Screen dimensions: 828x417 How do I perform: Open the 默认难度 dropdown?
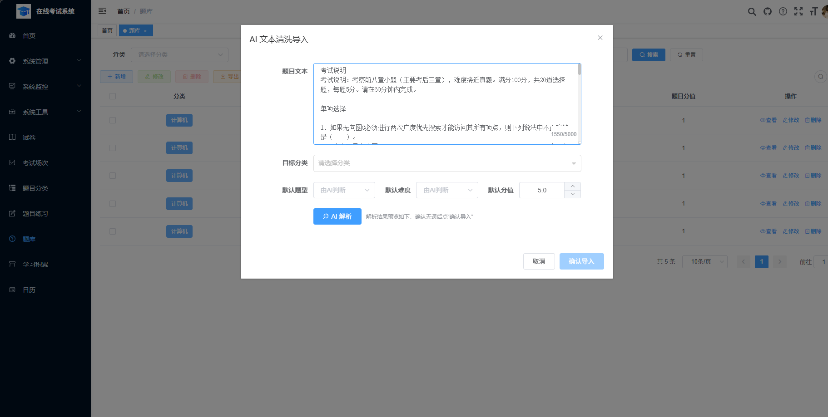(x=447, y=190)
